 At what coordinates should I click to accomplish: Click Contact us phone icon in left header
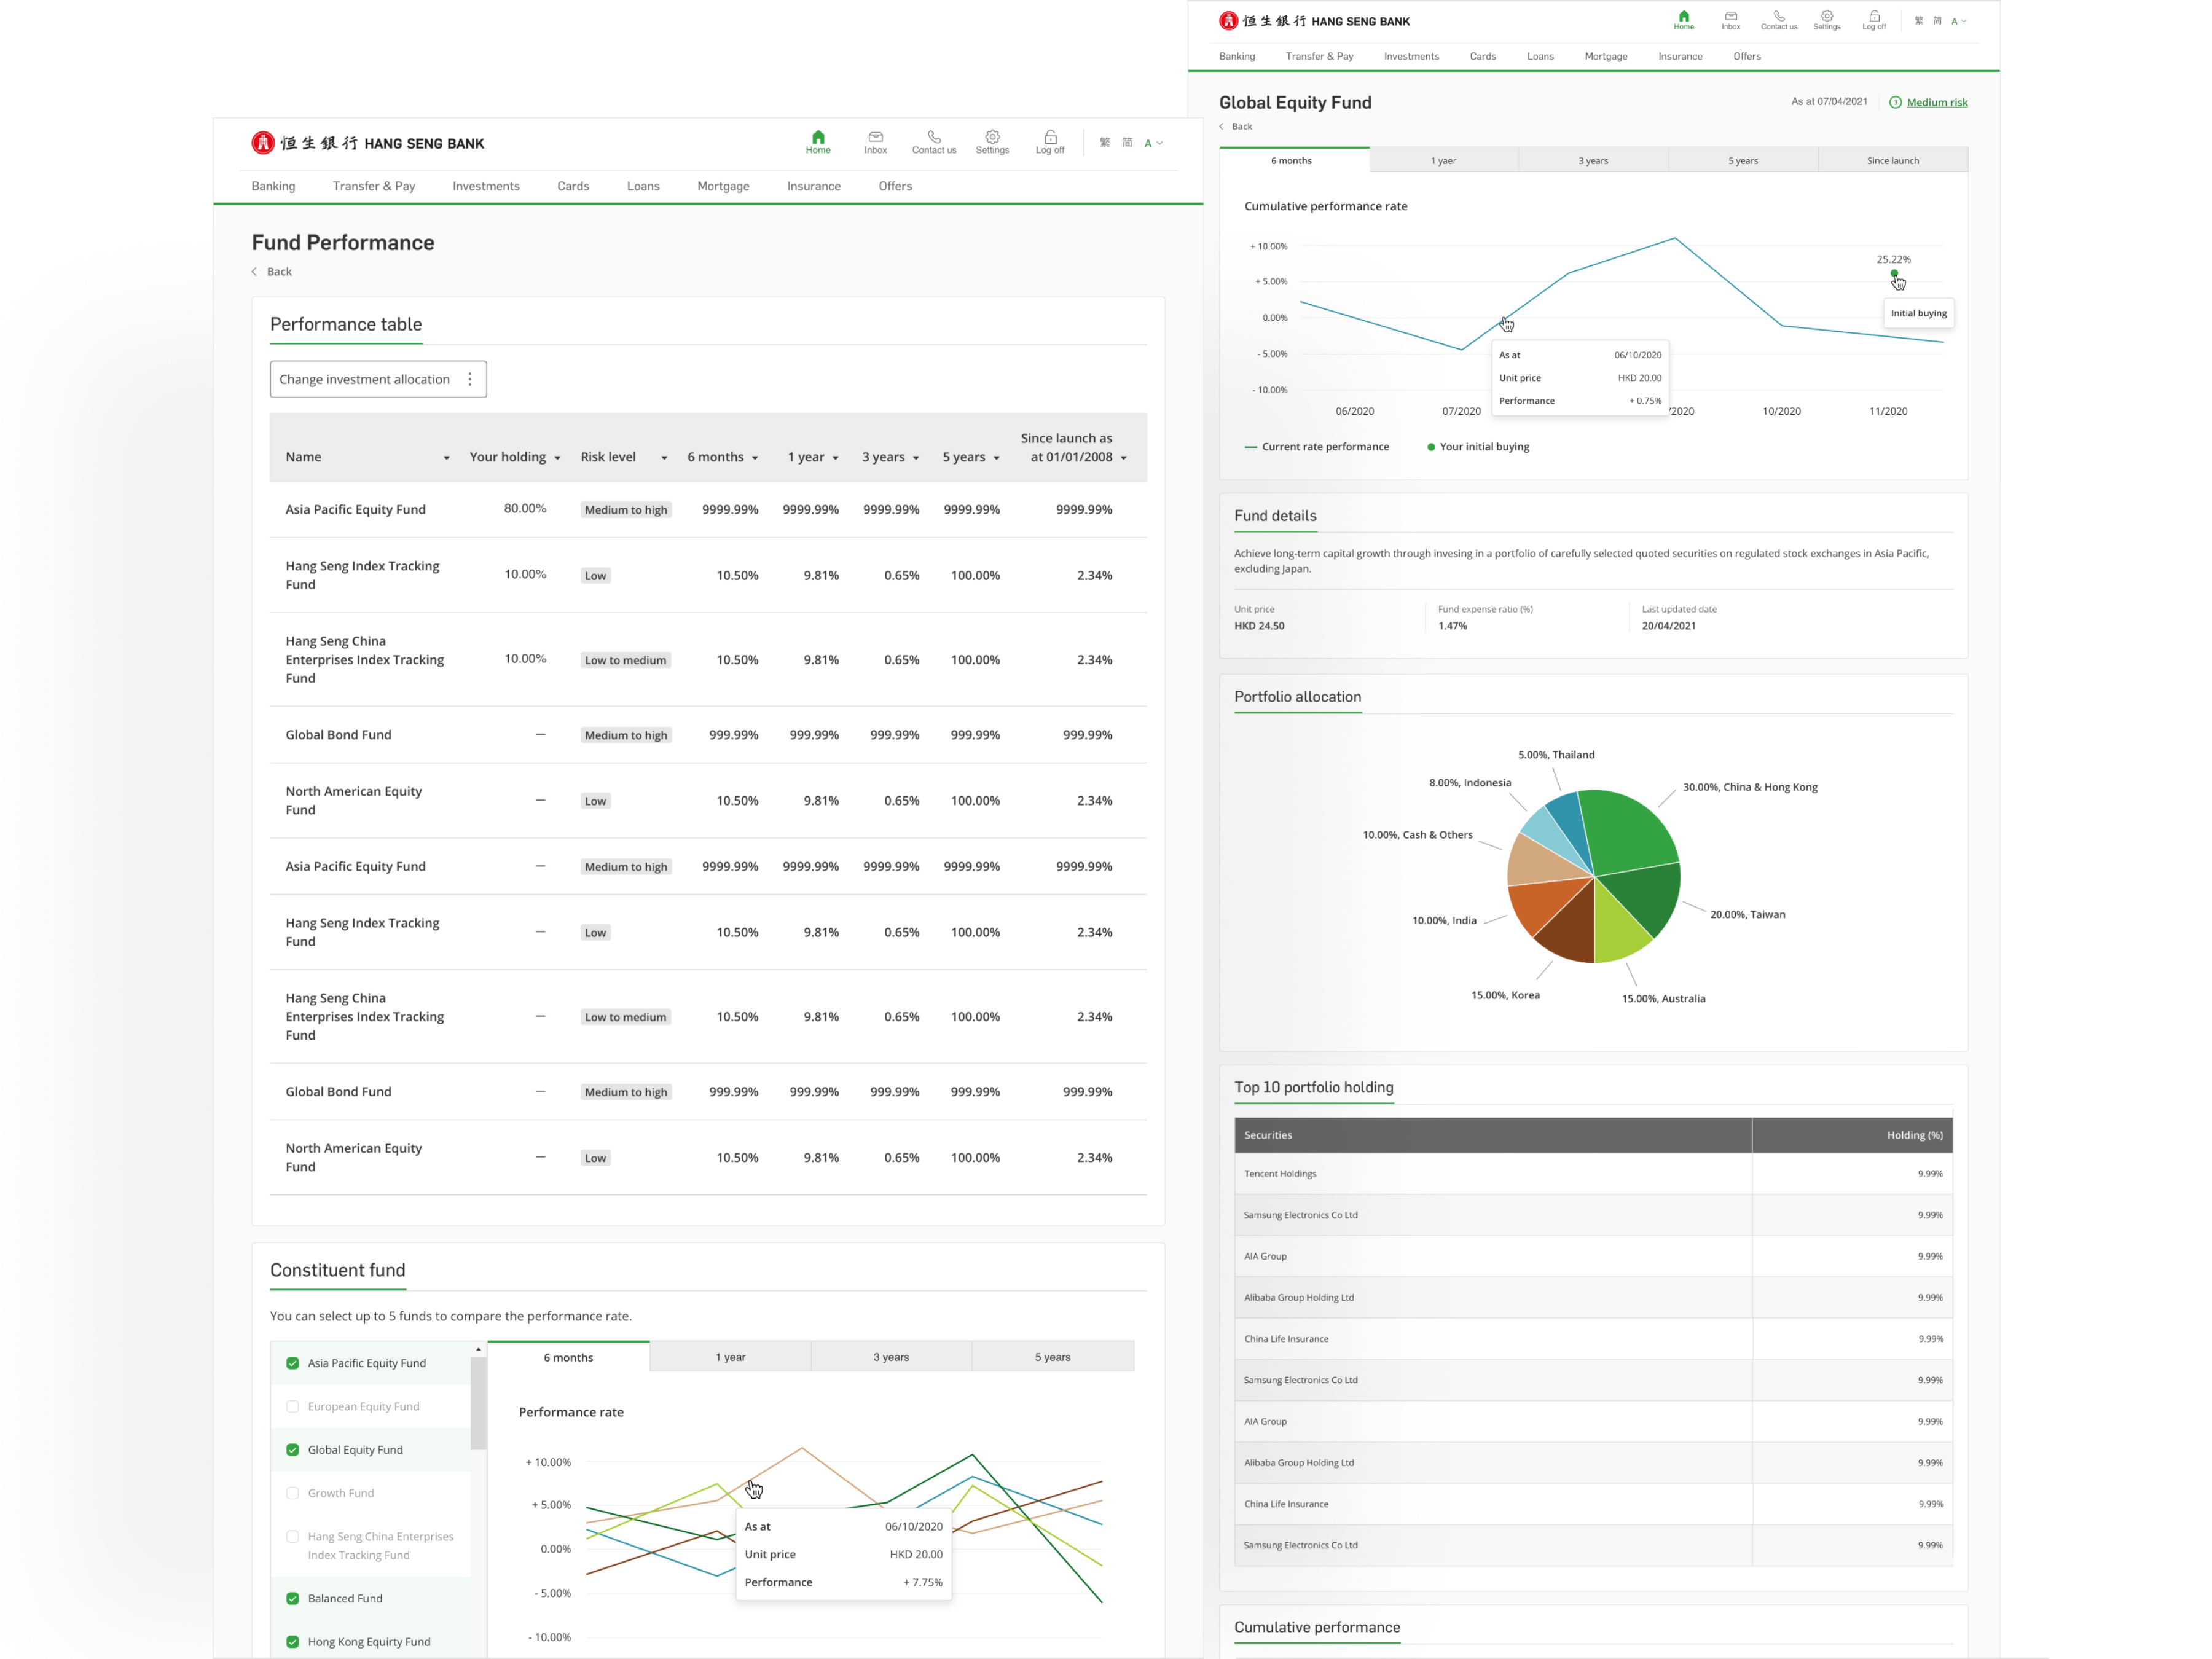click(x=933, y=137)
